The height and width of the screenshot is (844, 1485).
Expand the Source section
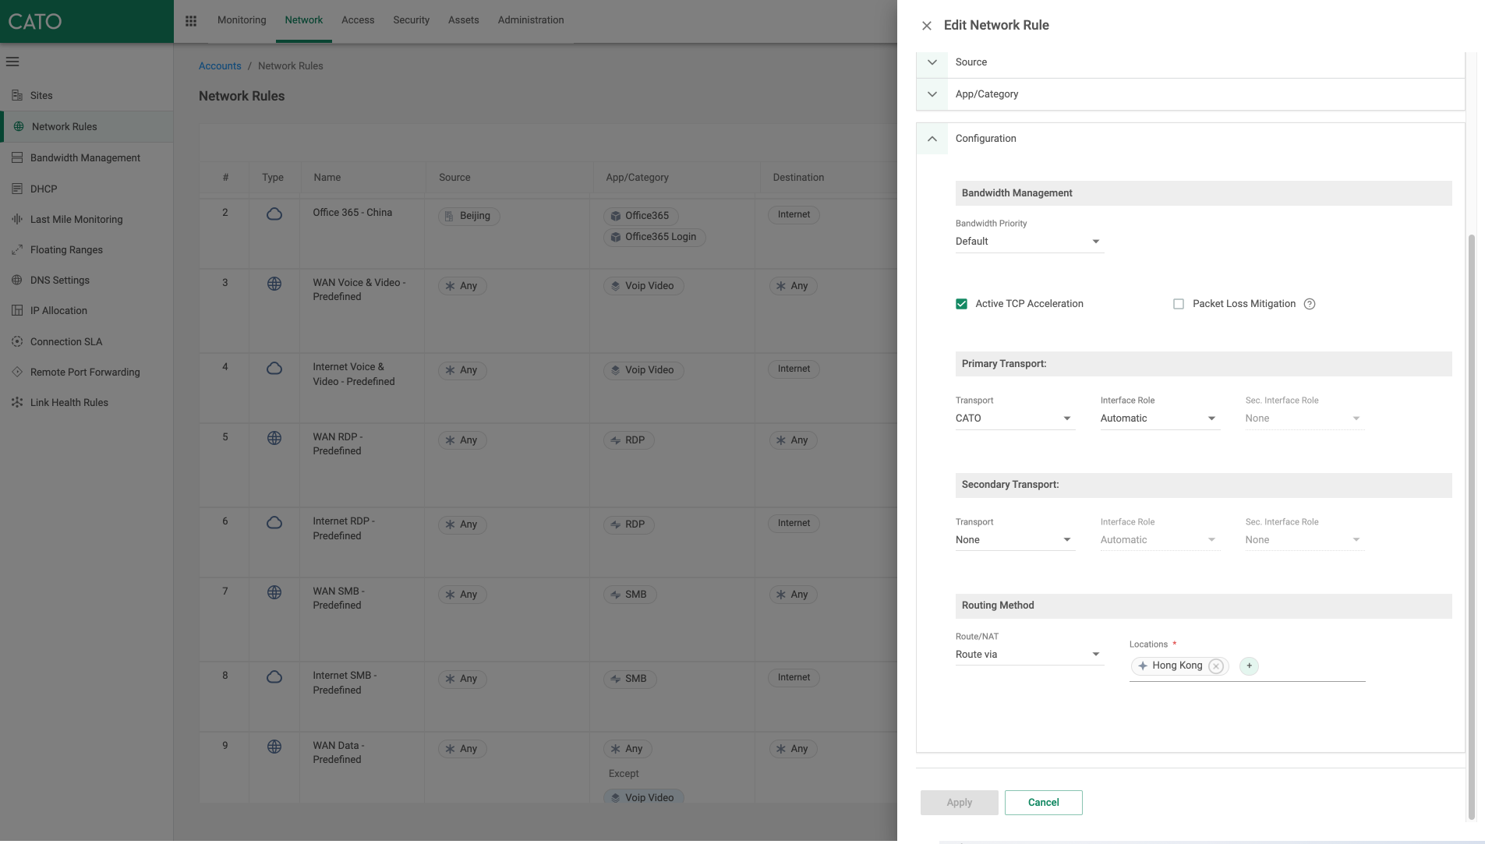click(932, 62)
